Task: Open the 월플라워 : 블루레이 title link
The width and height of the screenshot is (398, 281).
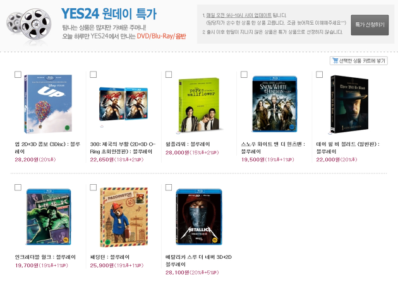Action: coord(188,144)
